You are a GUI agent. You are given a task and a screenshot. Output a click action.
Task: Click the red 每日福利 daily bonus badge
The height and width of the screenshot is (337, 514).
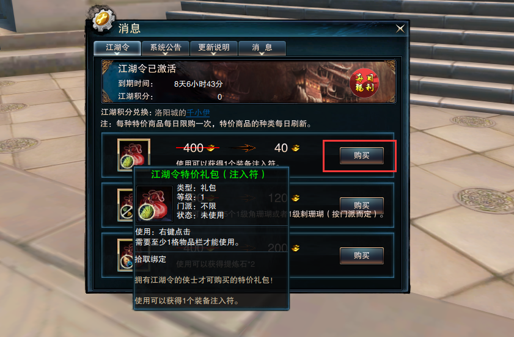coord(364,83)
